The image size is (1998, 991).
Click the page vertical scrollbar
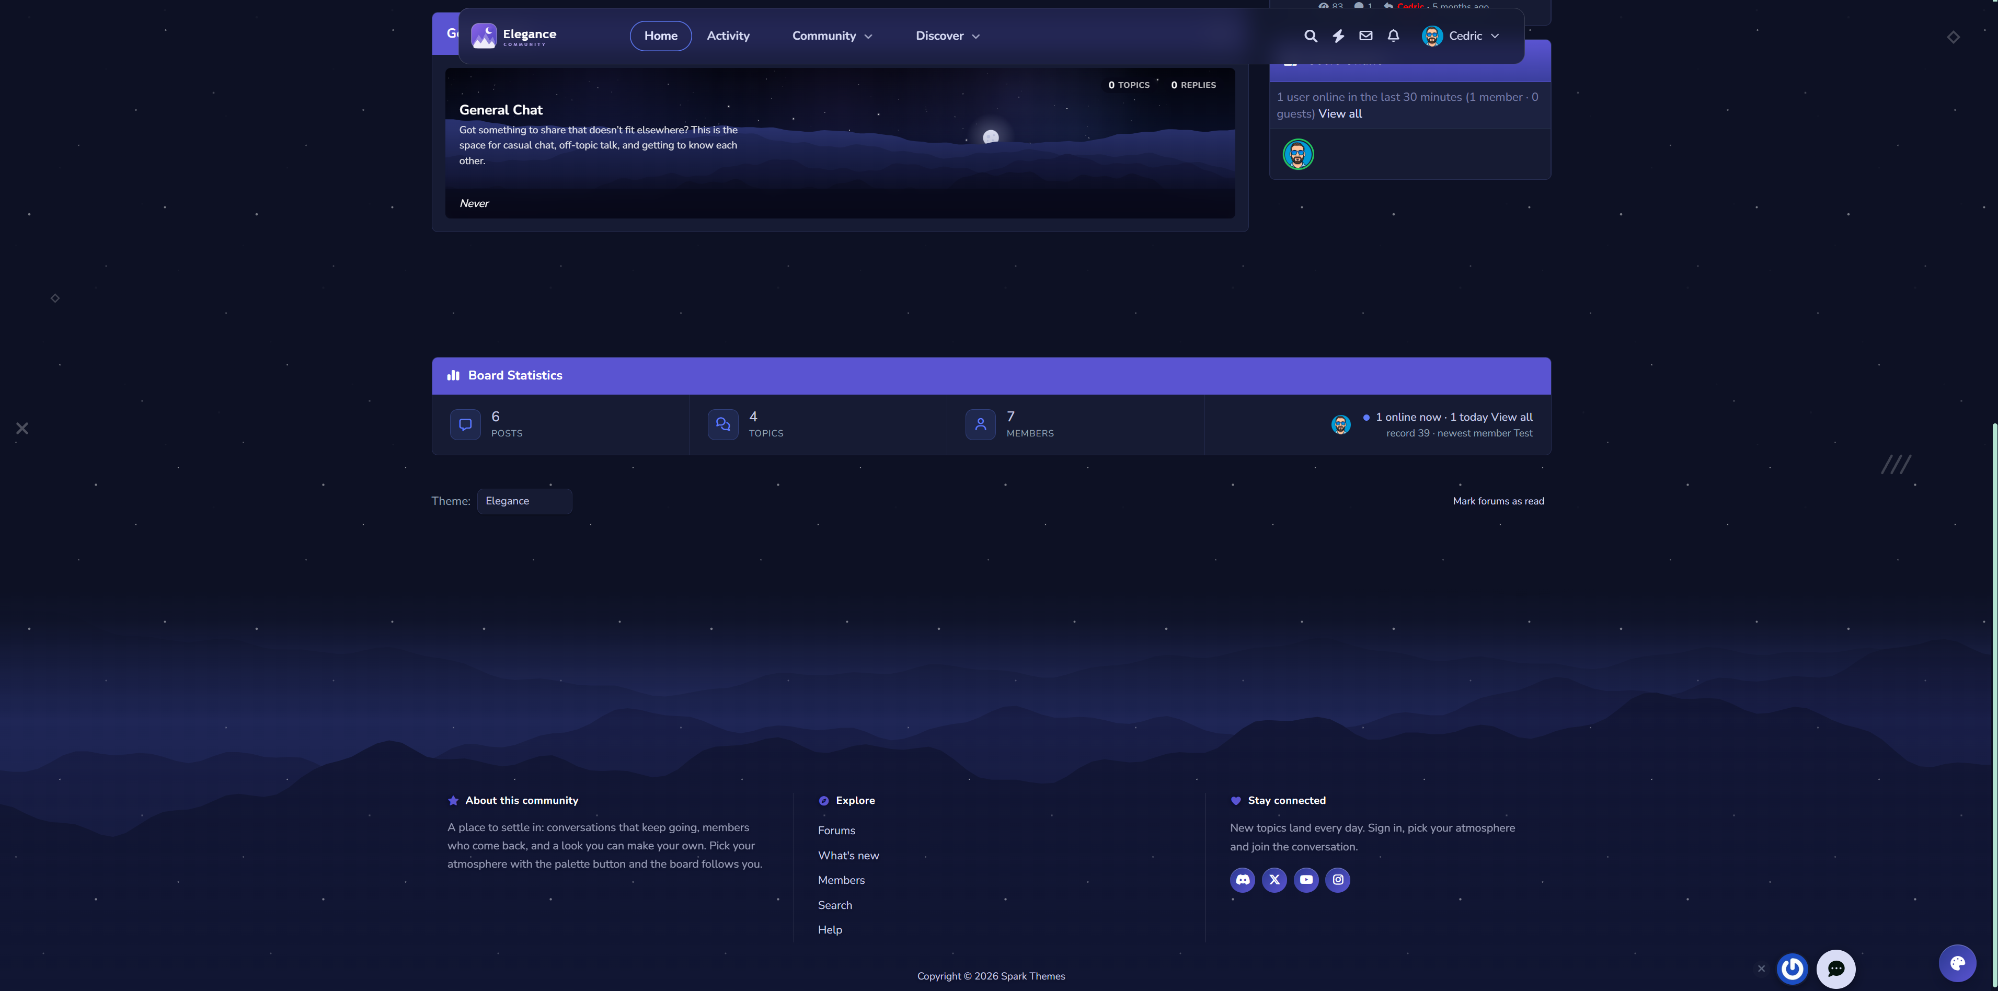(1994, 706)
